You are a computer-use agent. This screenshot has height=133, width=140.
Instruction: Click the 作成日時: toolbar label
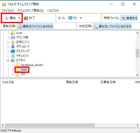point(85,26)
